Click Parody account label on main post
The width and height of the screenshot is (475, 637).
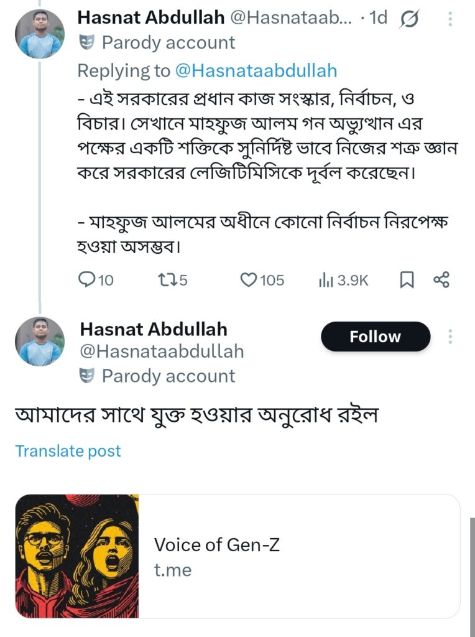168,376
